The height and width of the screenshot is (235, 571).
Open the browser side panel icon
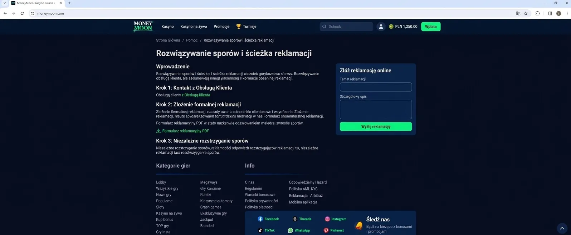coord(550,13)
